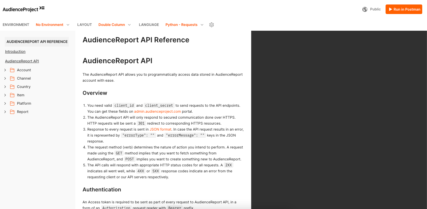Open the admin.audienceproject.com link
Screen dimensions: 427x209
click(157, 112)
